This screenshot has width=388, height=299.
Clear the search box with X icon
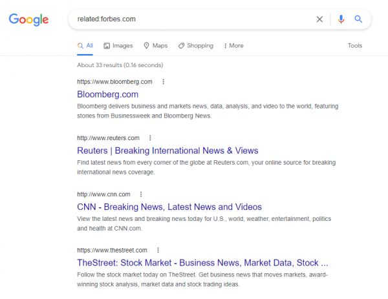[319, 19]
